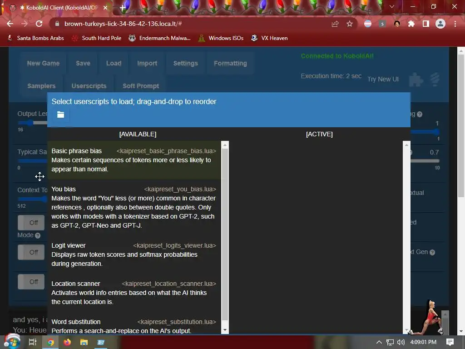The width and height of the screenshot is (465, 349).
Task: Open the Santa Bombs Arabs bookmark
Action: (35, 38)
